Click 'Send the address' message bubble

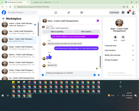64,44
